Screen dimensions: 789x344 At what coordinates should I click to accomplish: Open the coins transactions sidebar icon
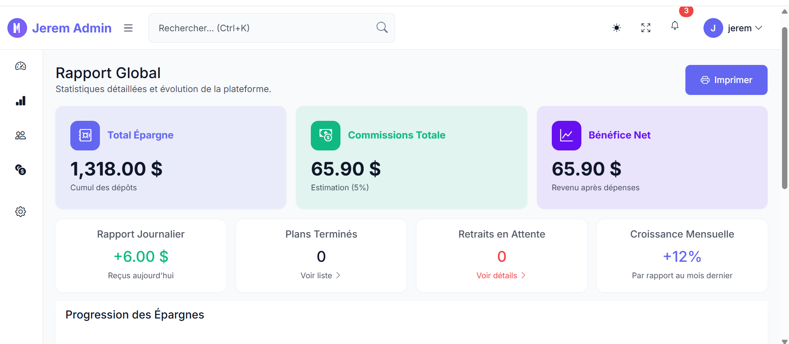click(21, 170)
